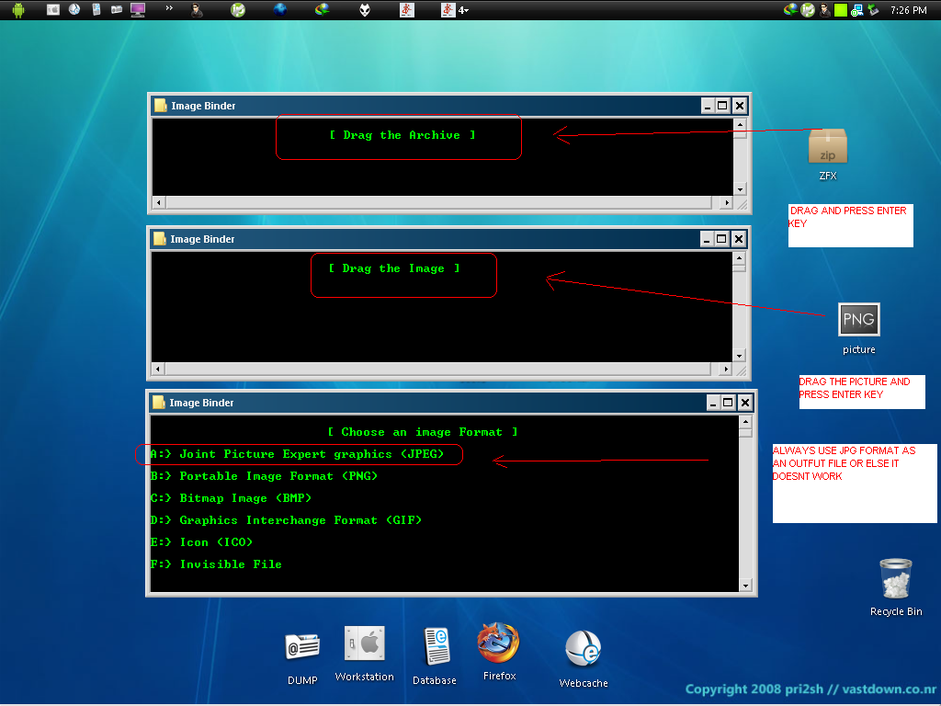Click the 'Joint Picture Expert graphics (JPEG)' option line
The width and height of the screenshot is (941, 706).
(297, 454)
